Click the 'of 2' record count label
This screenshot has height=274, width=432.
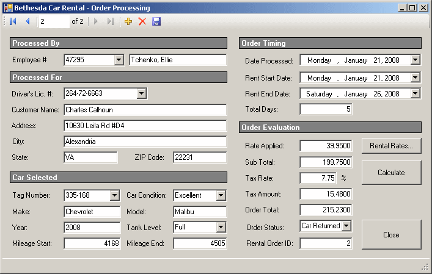point(78,21)
